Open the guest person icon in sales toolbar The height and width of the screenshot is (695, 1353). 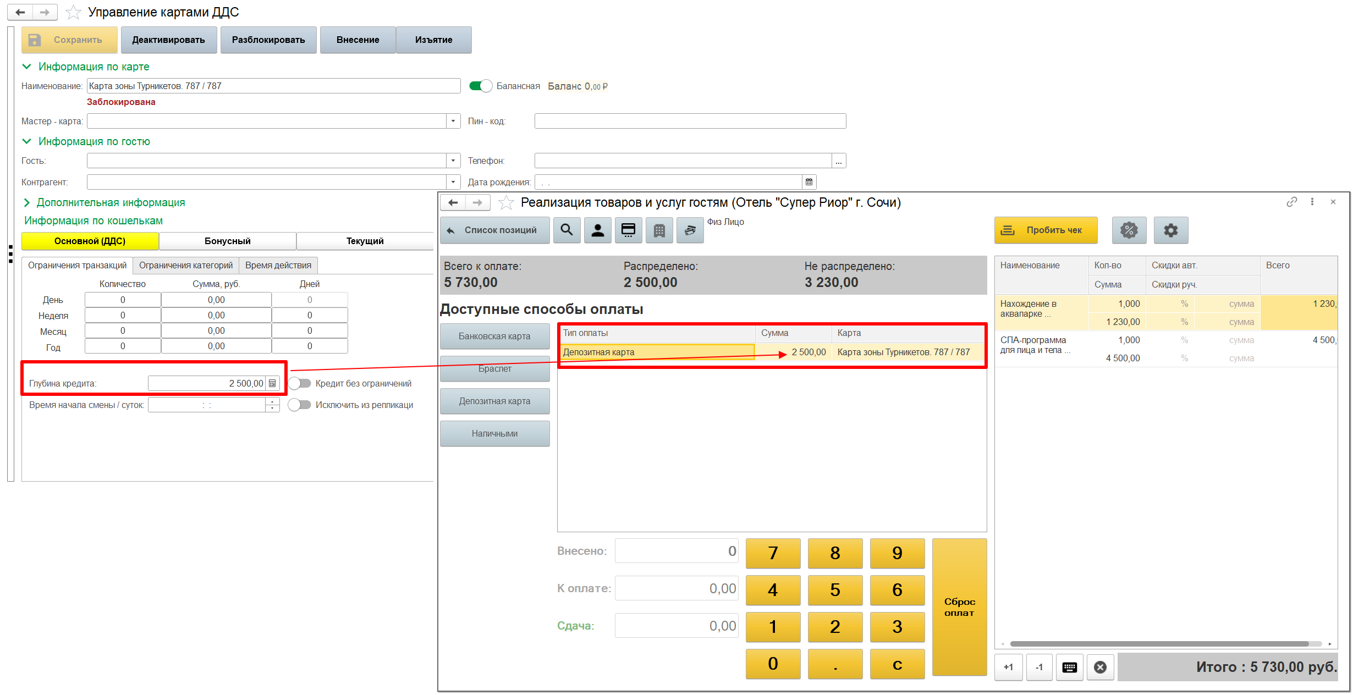pyautogui.click(x=597, y=230)
